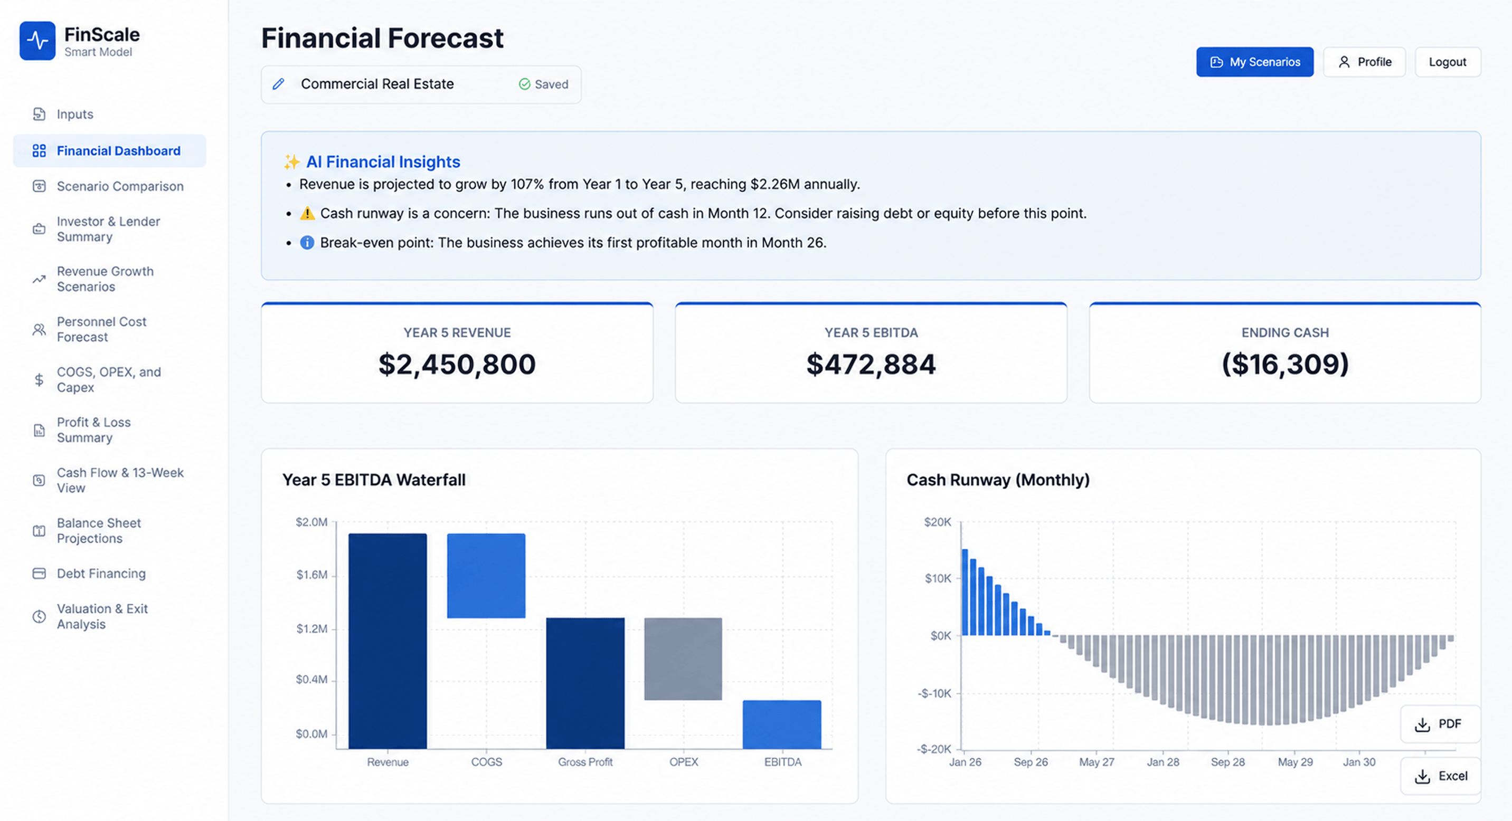Click the Balance Sheet Projections icon
This screenshot has height=821, width=1512.
tap(39, 531)
